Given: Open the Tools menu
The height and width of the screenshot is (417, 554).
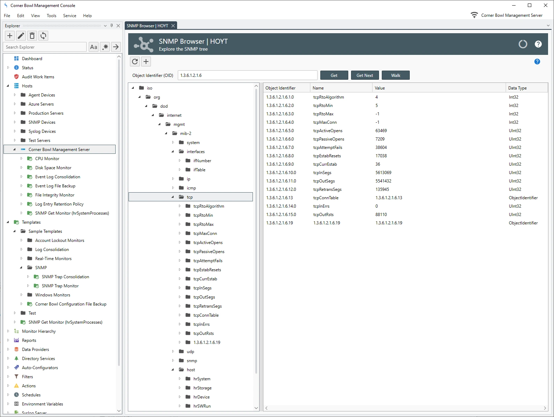Looking at the screenshot, I should click(51, 16).
